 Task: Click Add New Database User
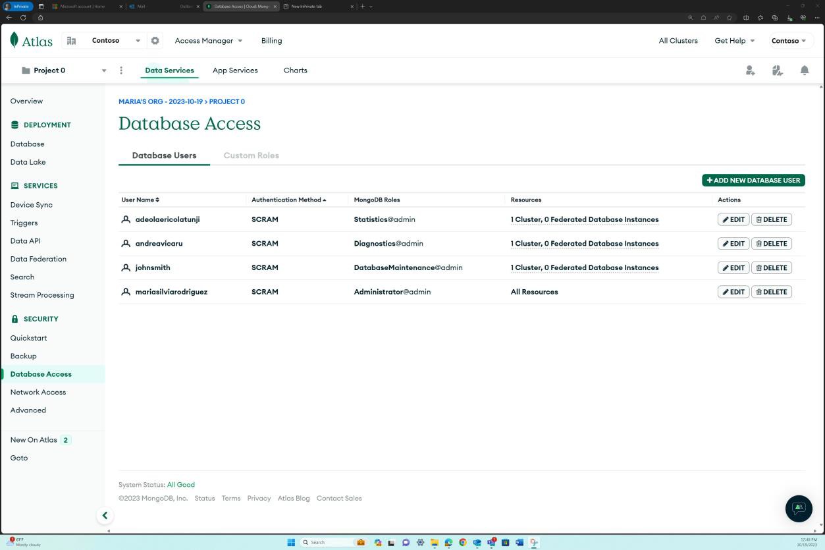coord(753,180)
